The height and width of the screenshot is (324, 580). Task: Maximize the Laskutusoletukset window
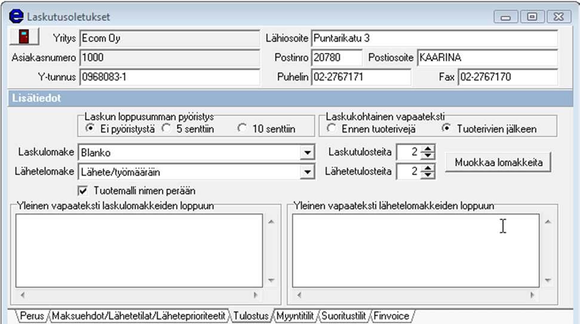pos(532,17)
